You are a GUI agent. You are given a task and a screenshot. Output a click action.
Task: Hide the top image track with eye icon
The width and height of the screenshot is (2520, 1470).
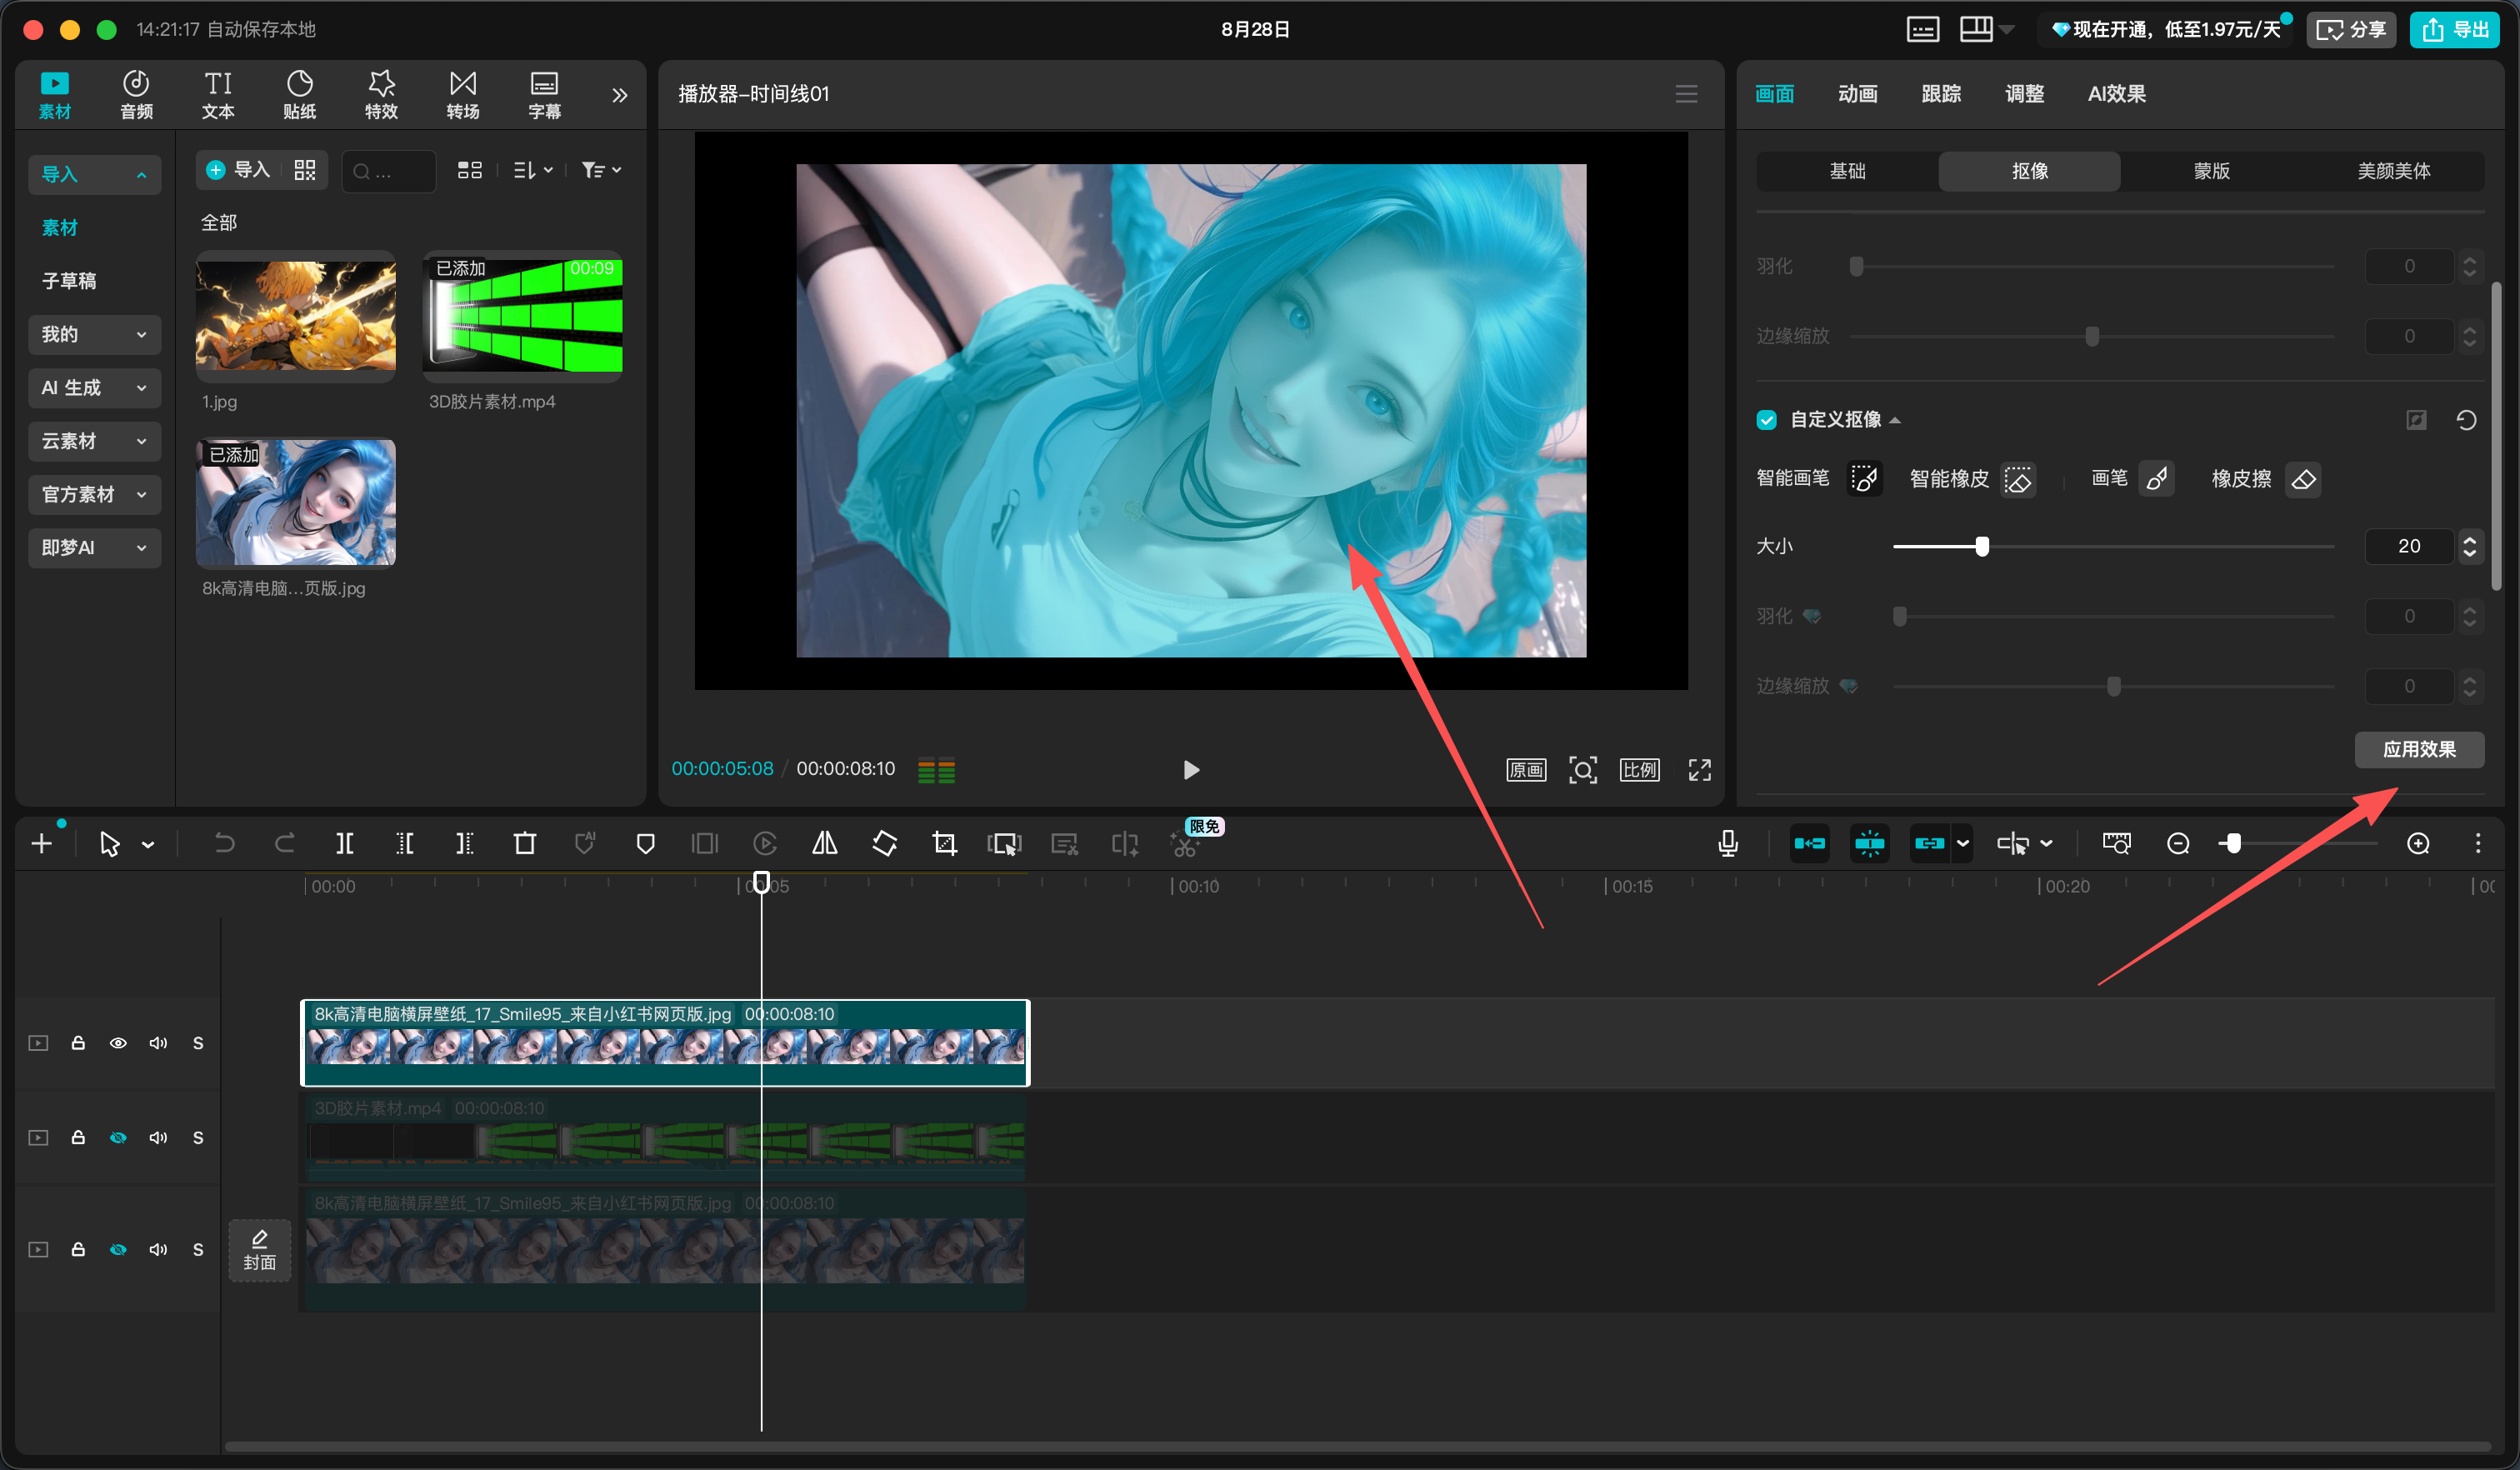(x=118, y=1043)
